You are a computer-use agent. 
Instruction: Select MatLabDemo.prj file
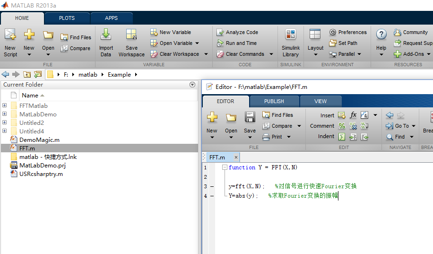pos(42,165)
